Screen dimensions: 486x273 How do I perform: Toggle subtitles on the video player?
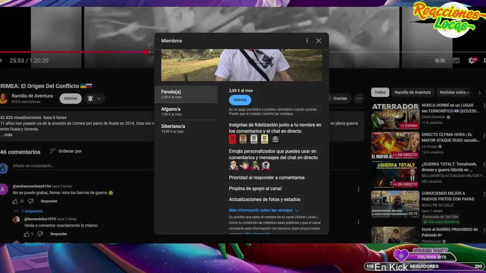[x=456, y=60]
